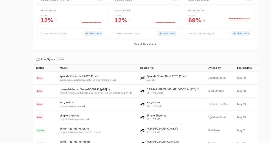The height and width of the screenshot is (143, 271).
Task: Click source icon beside Speckle Tower Revit 2025 (5).rvt
Action: 142,78
